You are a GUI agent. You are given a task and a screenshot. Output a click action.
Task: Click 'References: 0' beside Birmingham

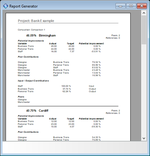(x=113, y=38)
